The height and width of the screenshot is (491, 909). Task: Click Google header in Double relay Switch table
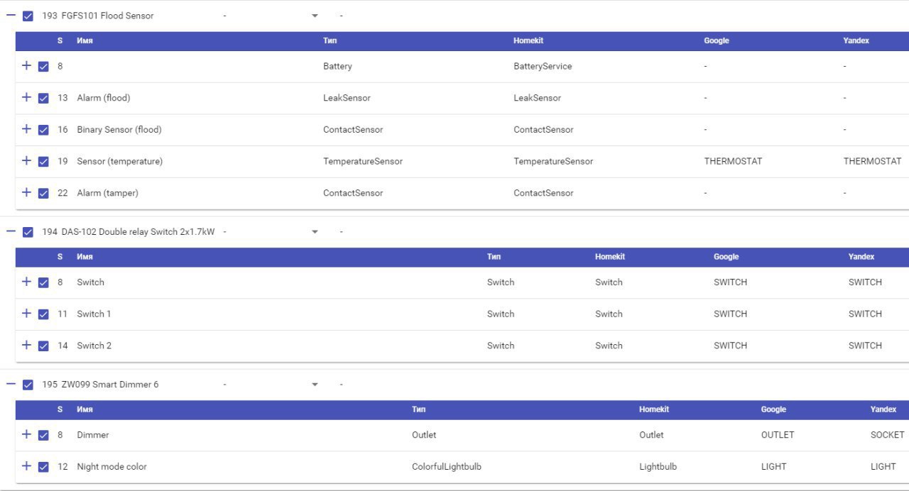point(726,257)
